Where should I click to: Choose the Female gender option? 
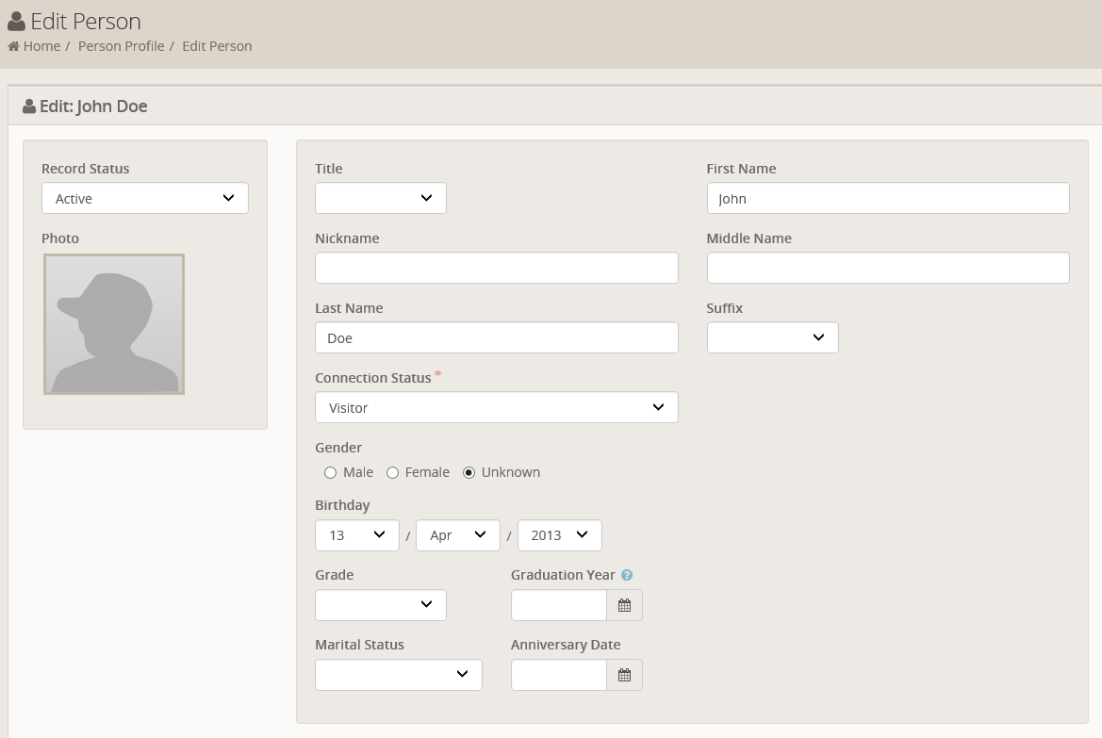click(392, 472)
